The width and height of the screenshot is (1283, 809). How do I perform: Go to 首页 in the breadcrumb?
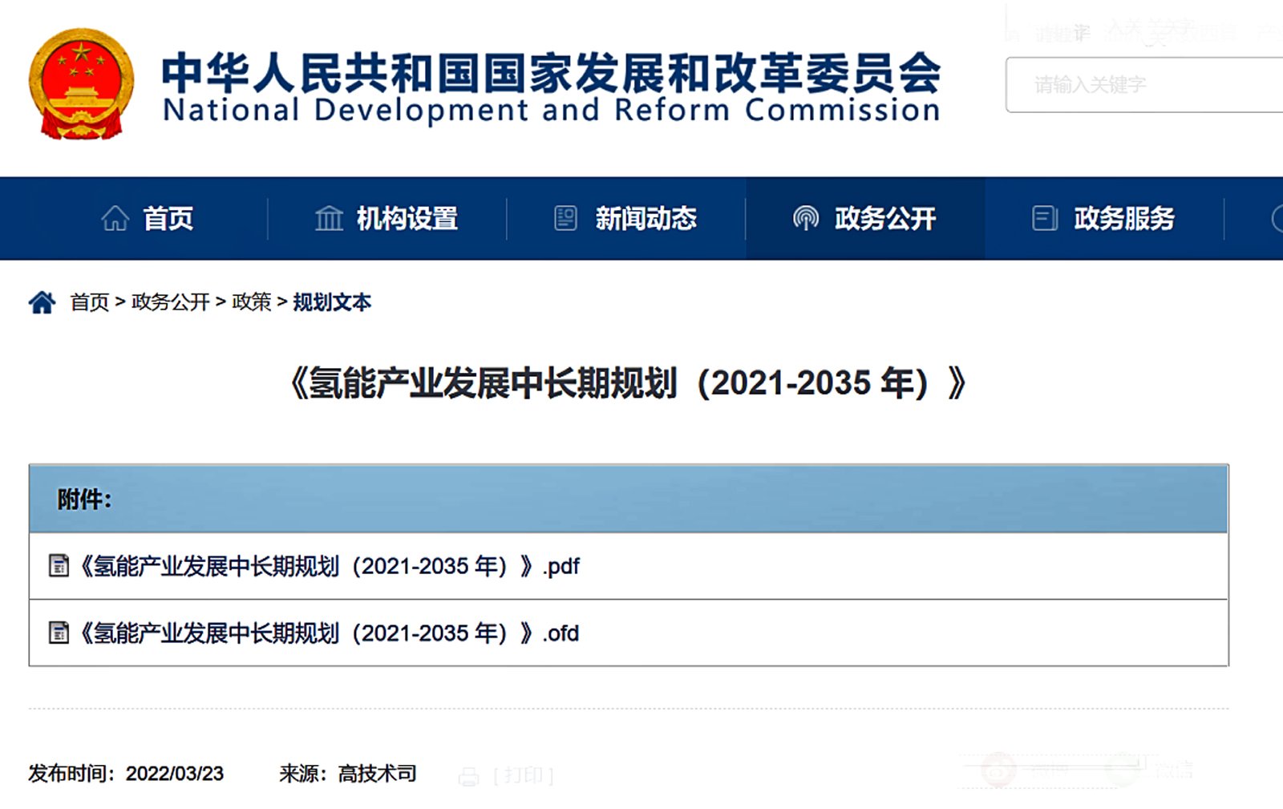[x=90, y=302]
